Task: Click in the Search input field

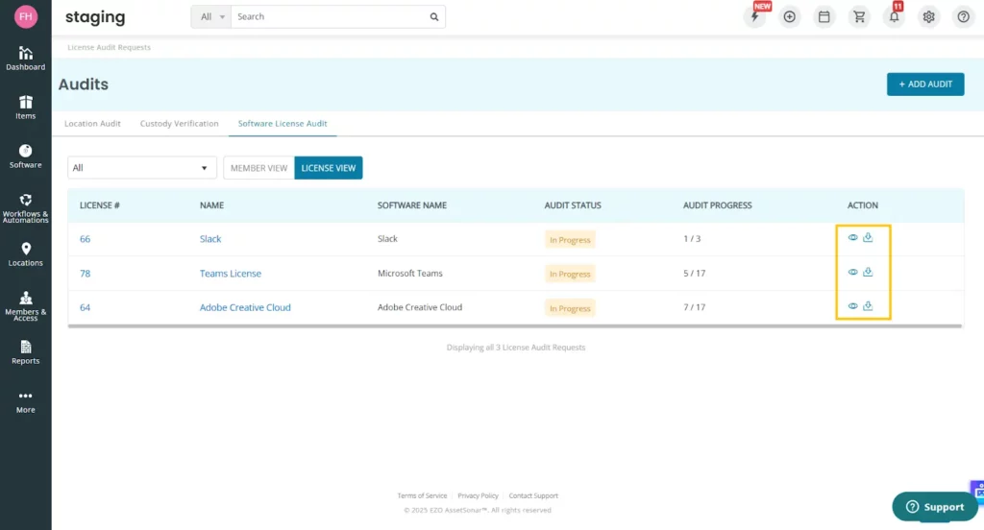Action: click(x=330, y=17)
